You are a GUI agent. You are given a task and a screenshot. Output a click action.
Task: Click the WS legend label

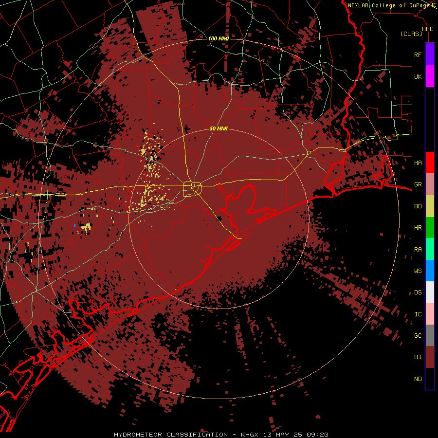(x=418, y=271)
